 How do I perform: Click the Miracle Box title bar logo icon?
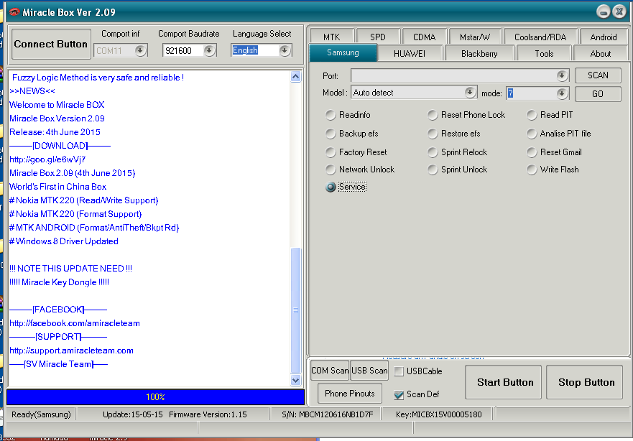(14, 12)
